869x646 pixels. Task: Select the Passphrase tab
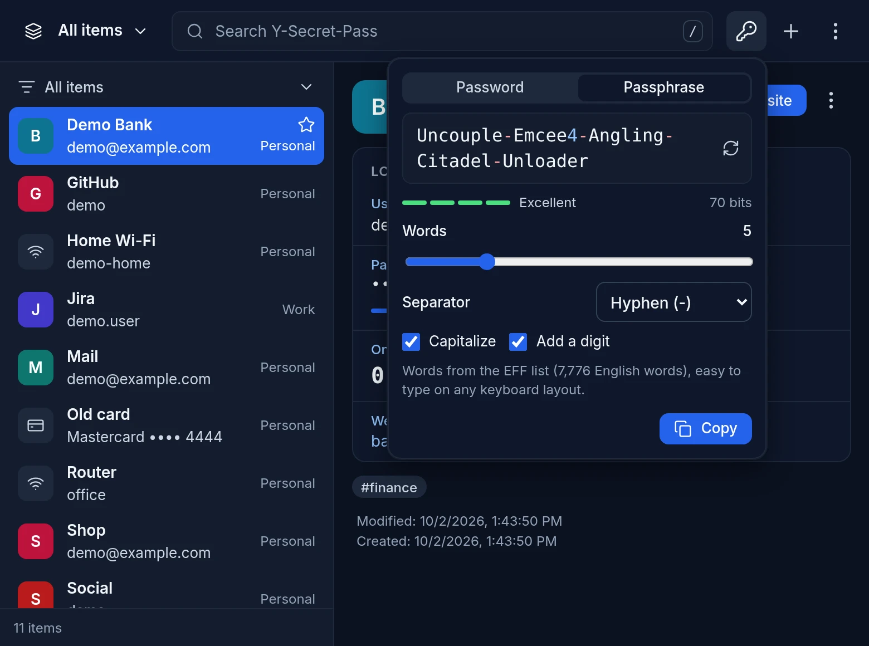[664, 87]
